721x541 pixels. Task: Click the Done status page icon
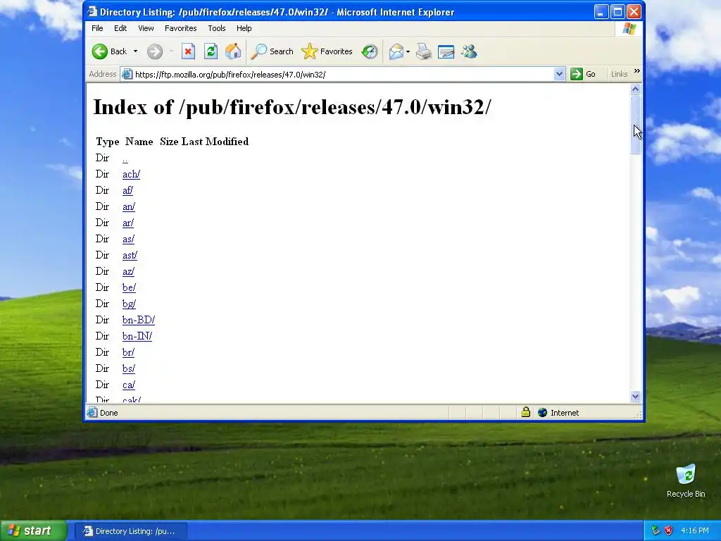point(92,413)
